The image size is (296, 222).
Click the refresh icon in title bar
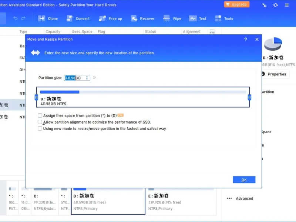(x=275, y=5)
